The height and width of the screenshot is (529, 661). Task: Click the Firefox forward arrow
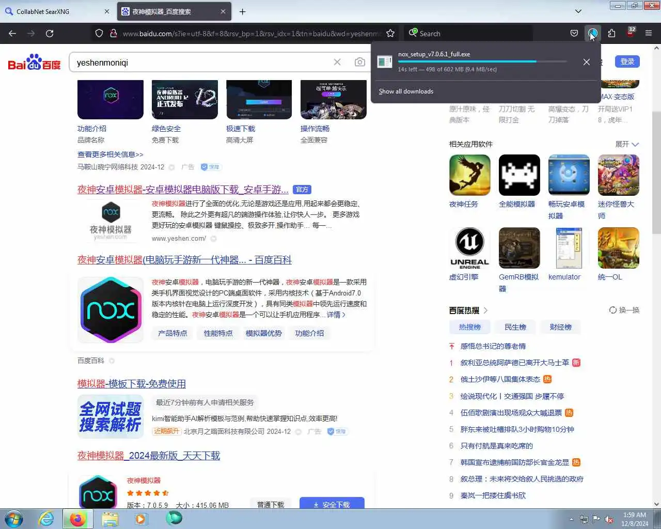tap(31, 34)
